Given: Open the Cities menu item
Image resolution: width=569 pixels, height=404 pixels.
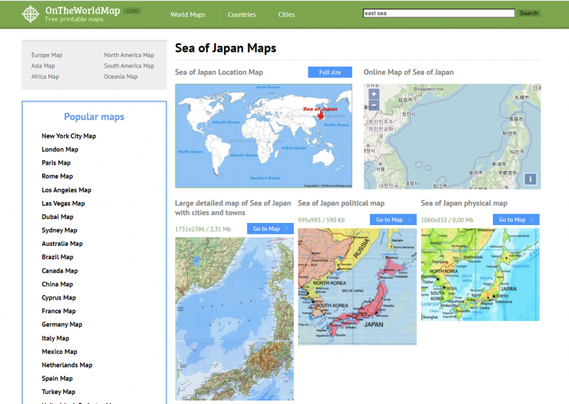Looking at the screenshot, I should (287, 14).
